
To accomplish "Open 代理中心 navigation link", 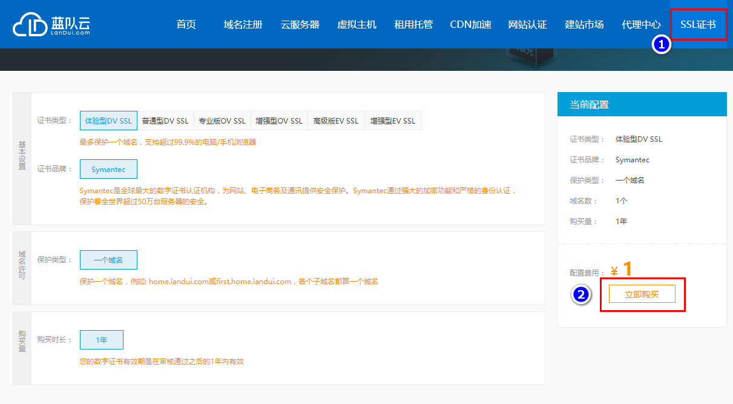I will pos(641,25).
